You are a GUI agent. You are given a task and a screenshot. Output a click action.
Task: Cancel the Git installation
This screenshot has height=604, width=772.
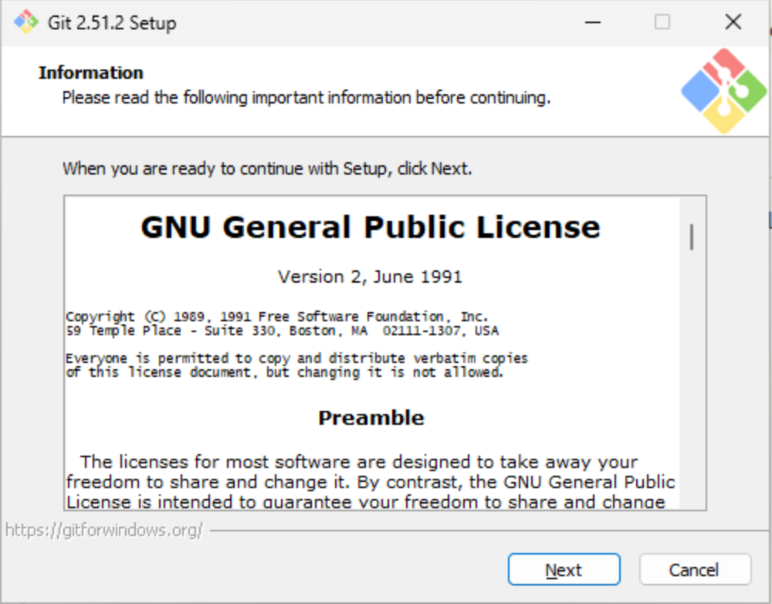[695, 569]
